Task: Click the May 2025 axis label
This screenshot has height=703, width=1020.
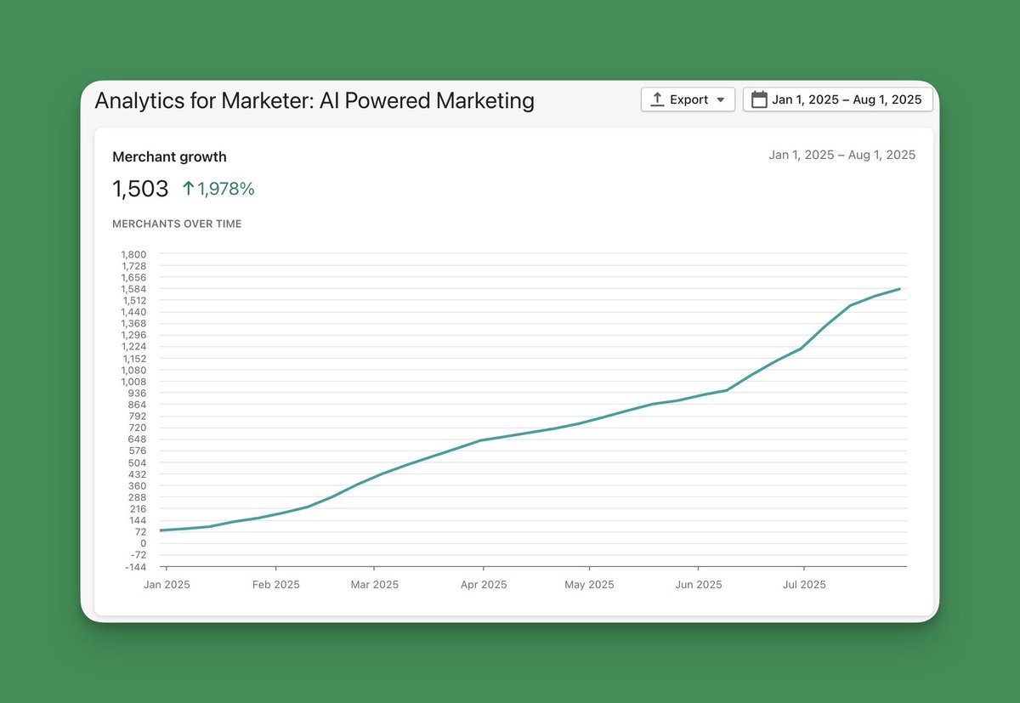Action: [589, 585]
